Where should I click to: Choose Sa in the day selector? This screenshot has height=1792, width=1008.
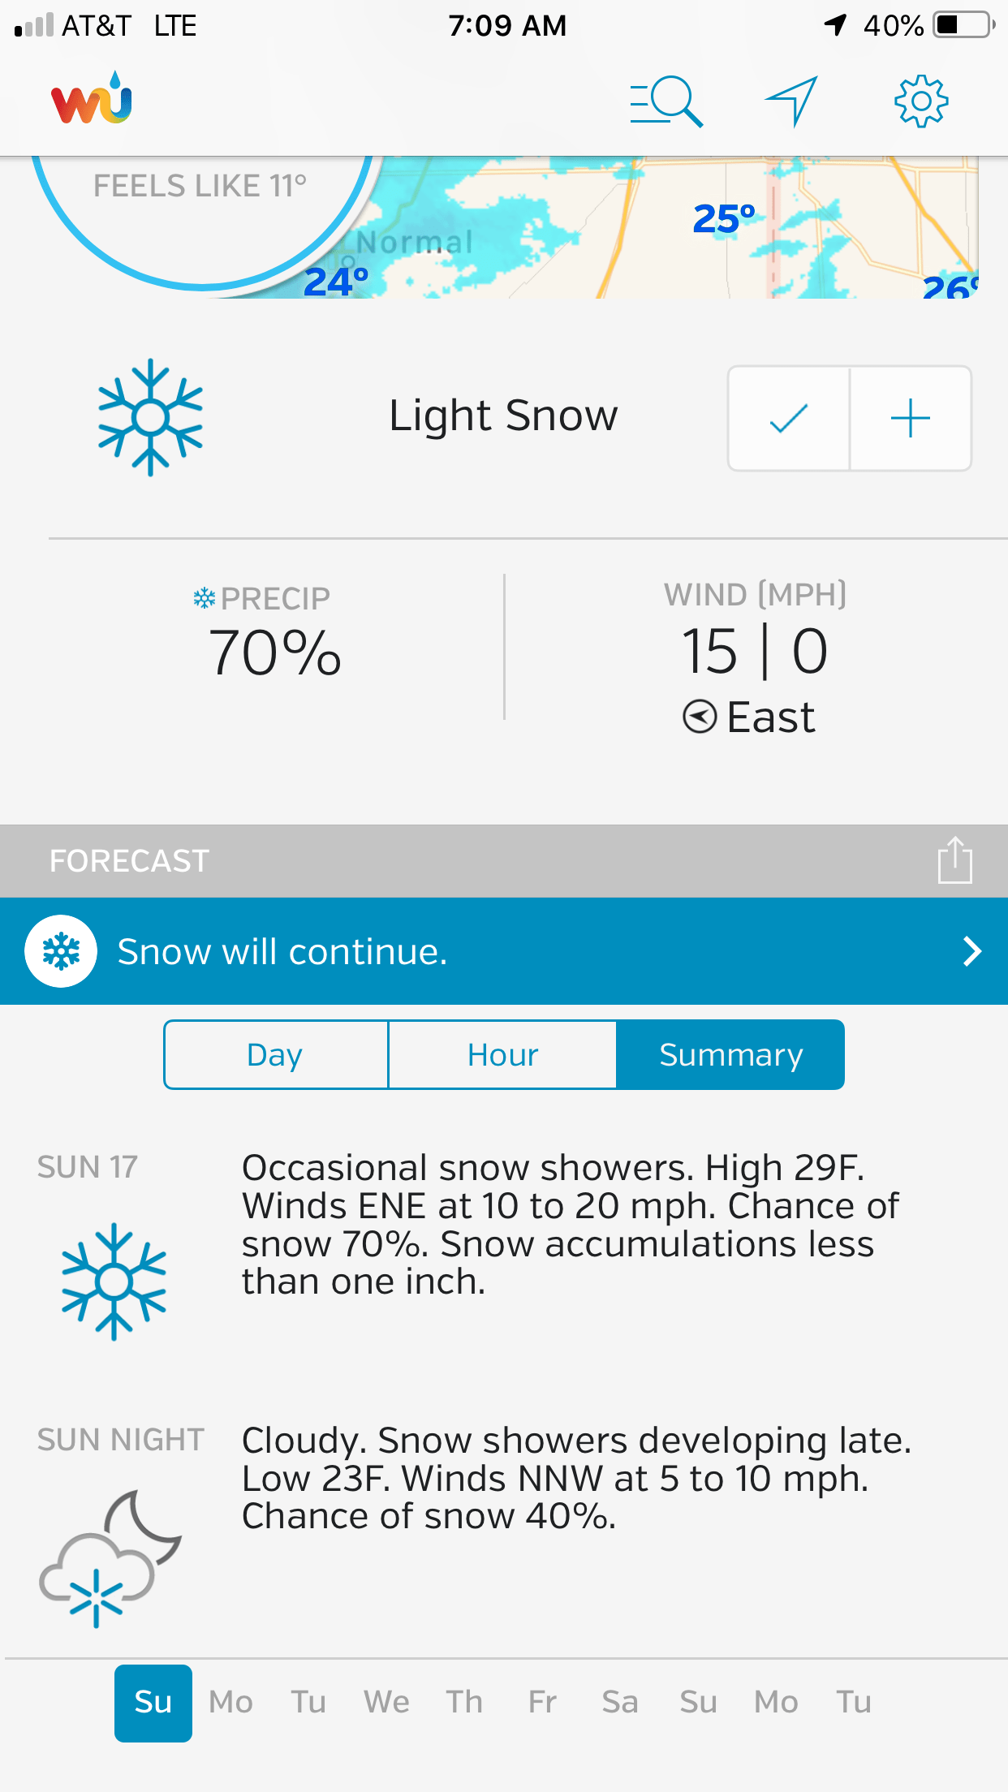[x=620, y=1702]
